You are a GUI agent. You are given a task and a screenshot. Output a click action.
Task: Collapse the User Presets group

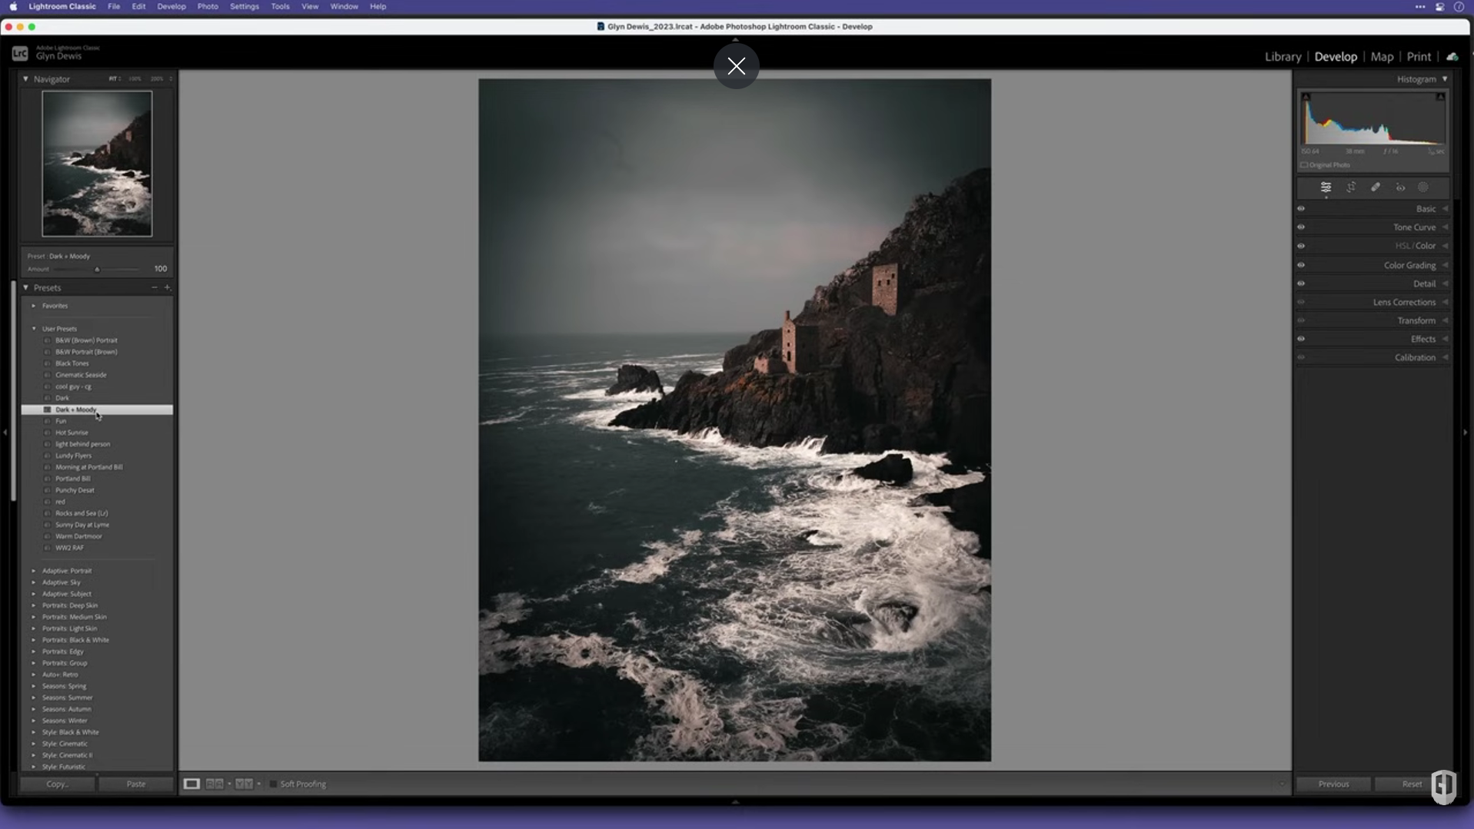34,329
